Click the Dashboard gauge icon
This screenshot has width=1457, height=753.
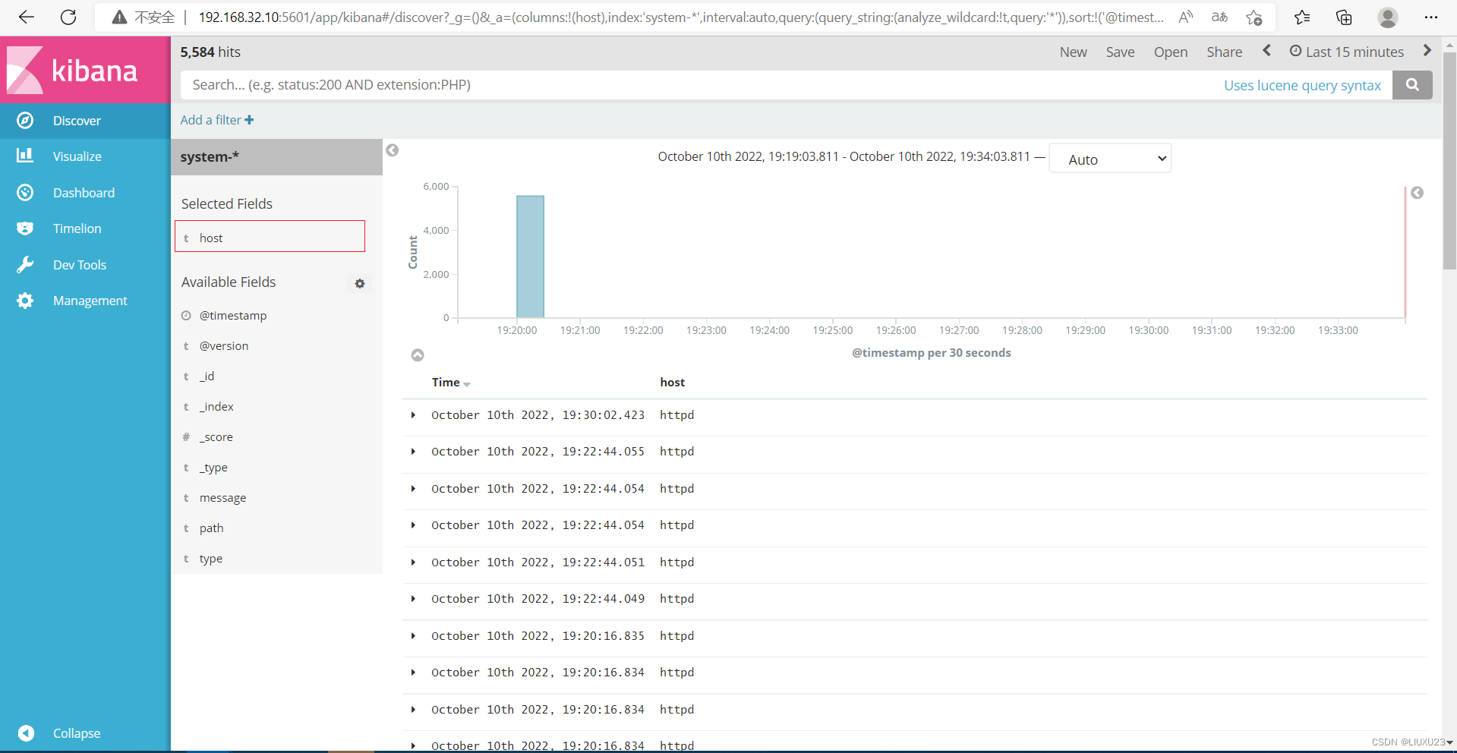click(25, 193)
